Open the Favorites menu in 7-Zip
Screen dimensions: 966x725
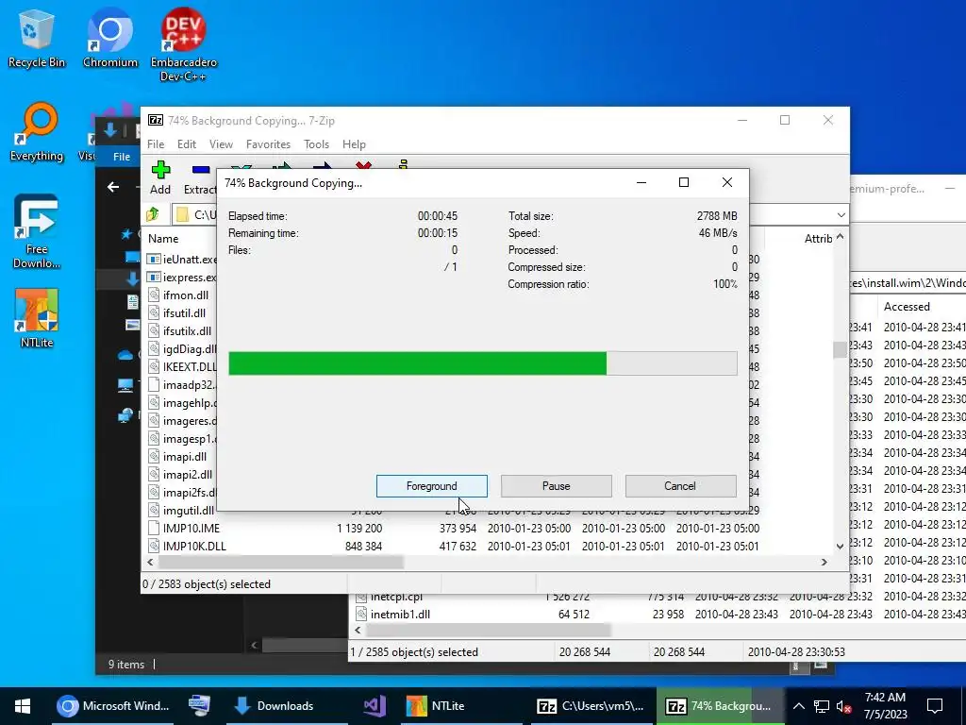pyautogui.click(x=268, y=144)
